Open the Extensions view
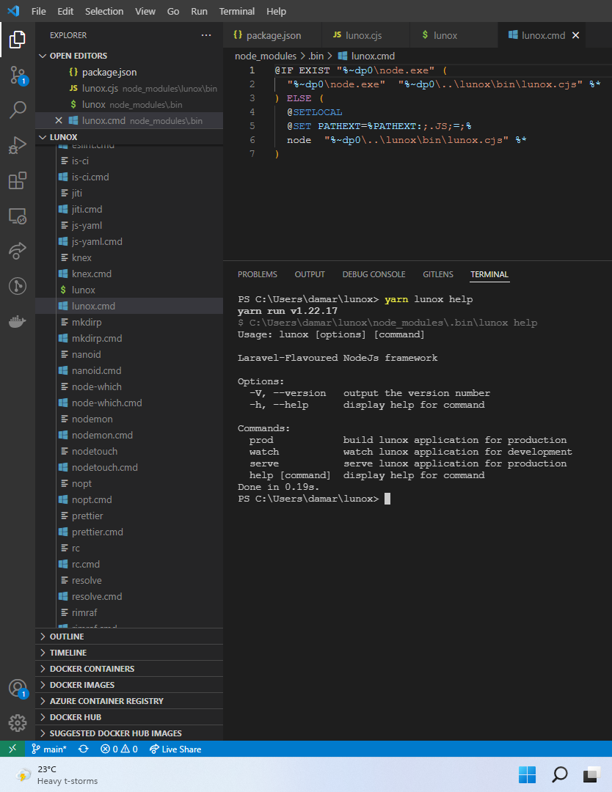Screen dimensions: 612x792 (17, 180)
